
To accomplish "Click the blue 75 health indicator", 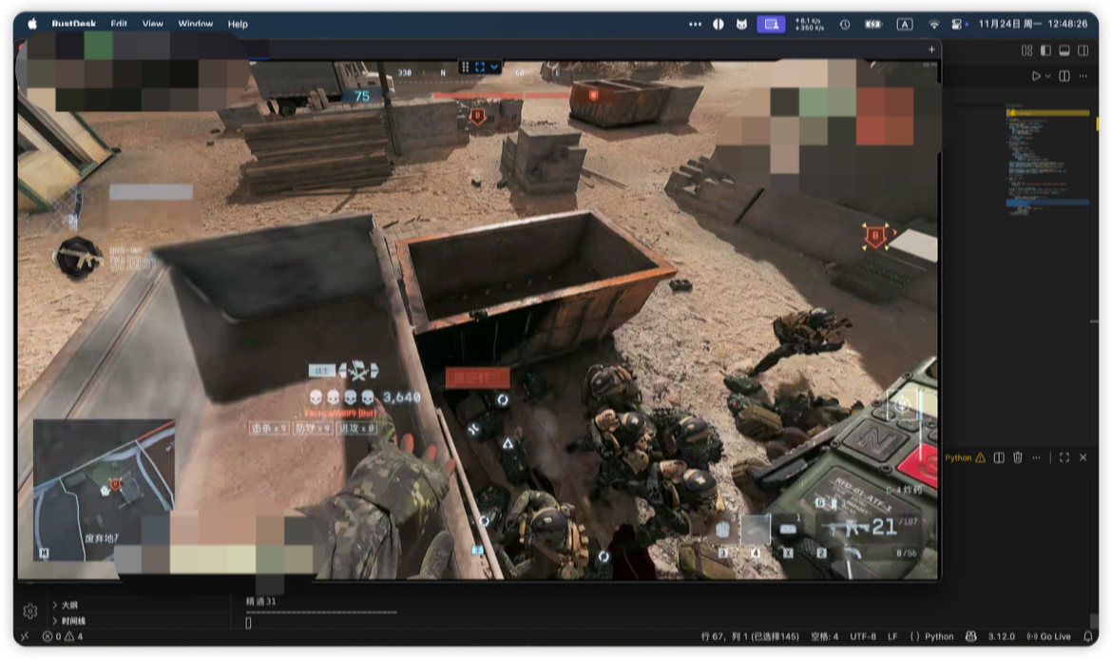I will click(x=362, y=96).
